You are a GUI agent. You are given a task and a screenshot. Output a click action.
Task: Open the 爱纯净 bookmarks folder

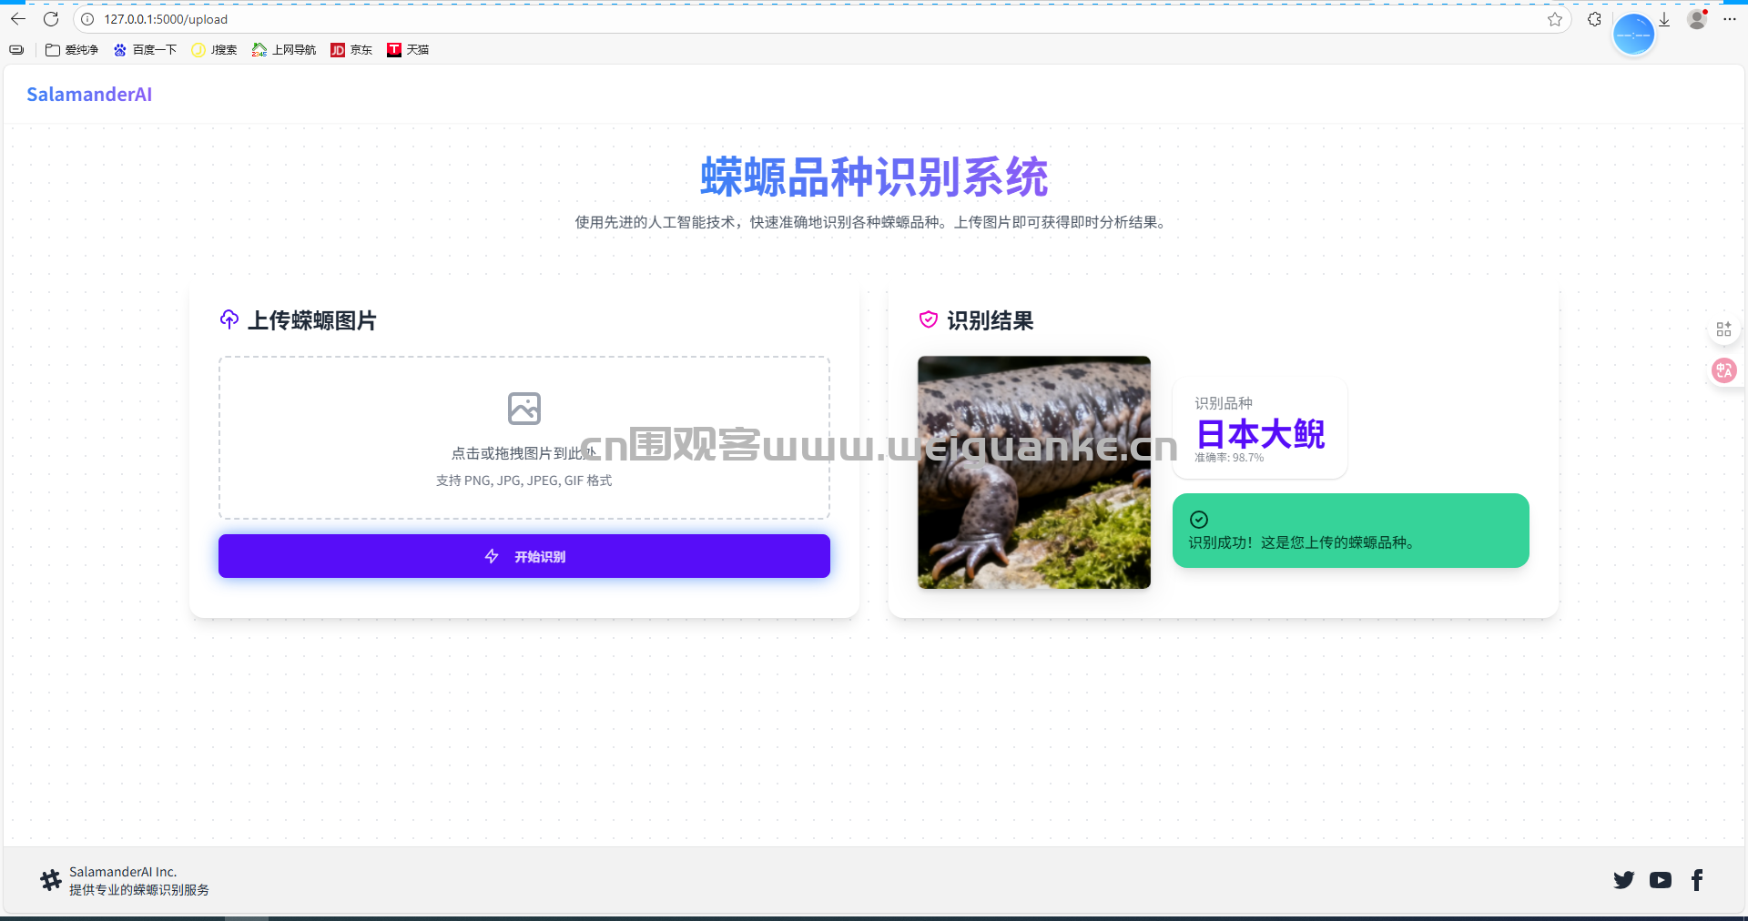[x=72, y=50]
